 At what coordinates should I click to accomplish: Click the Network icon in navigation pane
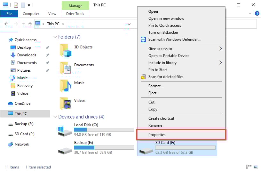(x=11, y=144)
